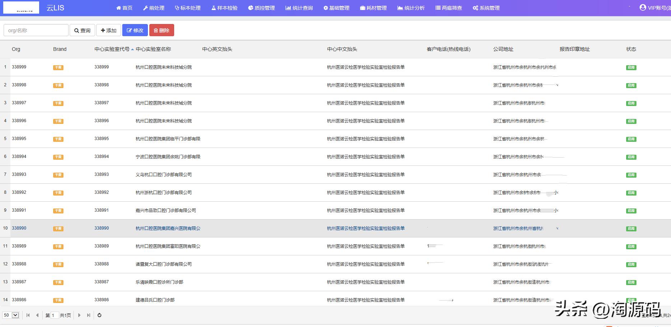Open the 样本检验 menu

tap(224, 8)
